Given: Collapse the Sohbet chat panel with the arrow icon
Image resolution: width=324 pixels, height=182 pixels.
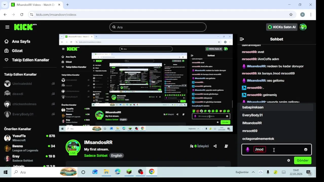Looking at the screenshot, I should click(242, 39).
